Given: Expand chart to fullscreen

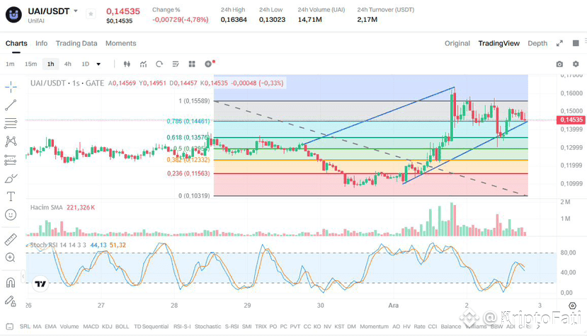Looking at the screenshot, I should coord(559,43).
